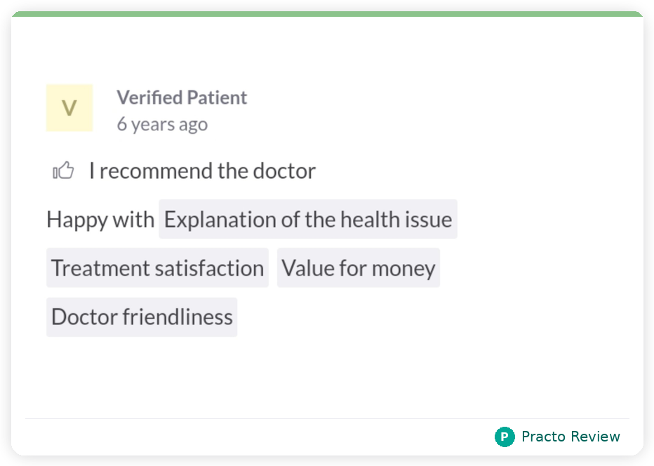
Task: Click the Happy with label
Action: 100,219
